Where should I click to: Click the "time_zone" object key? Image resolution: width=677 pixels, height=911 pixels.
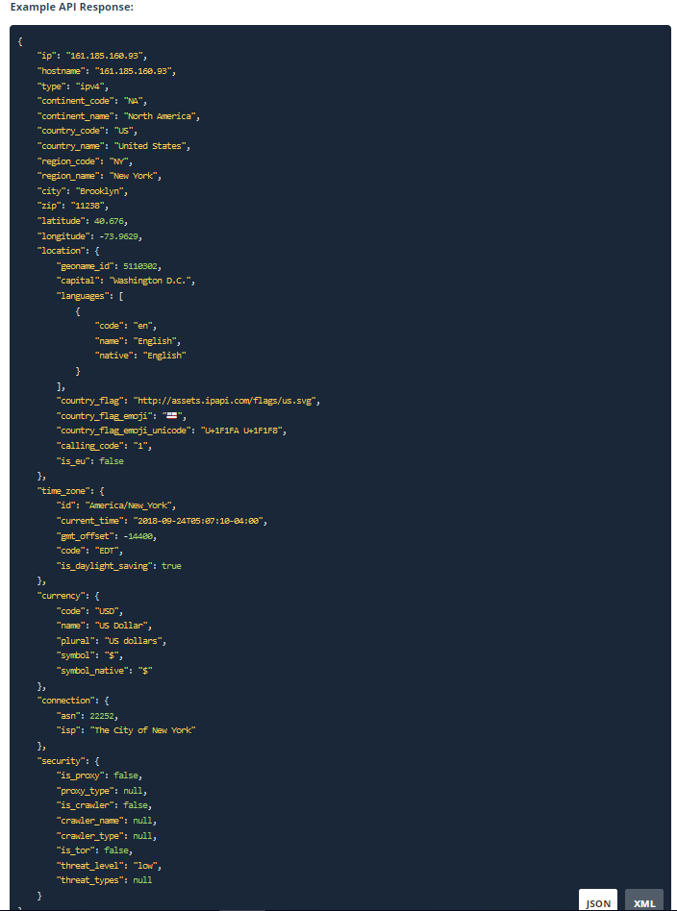click(63, 491)
